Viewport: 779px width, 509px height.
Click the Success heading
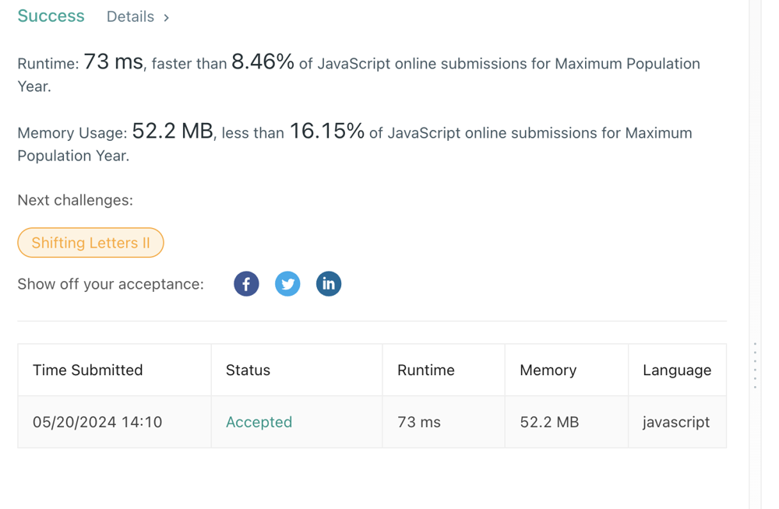pyautogui.click(x=51, y=16)
